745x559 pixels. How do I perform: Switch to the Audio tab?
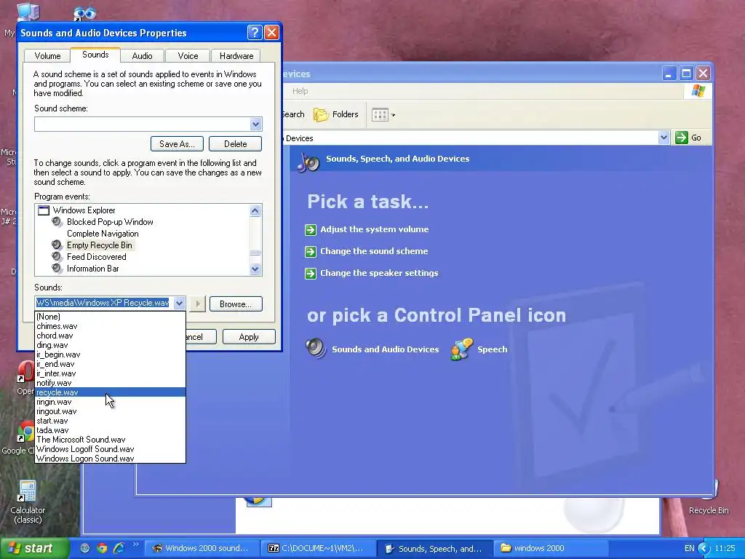(x=142, y=55)
